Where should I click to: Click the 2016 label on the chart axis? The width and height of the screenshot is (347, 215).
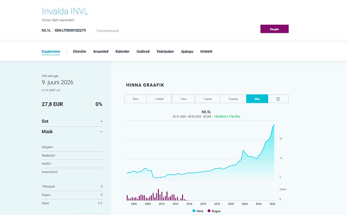click(x=203, y=204)
